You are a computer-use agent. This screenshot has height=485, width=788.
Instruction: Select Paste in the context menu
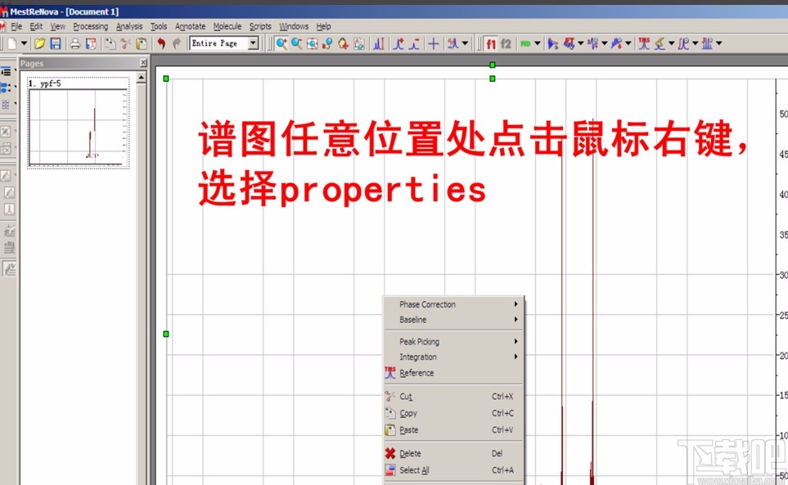(x=454, y=430)
